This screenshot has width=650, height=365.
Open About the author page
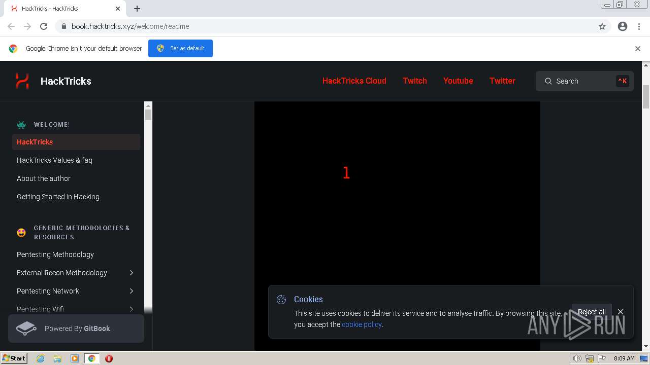[x=44, y=178]
